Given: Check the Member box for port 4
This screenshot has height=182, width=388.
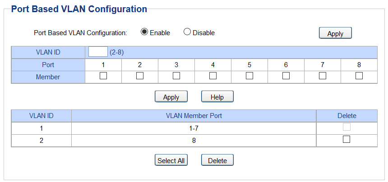Looking at the screenshot, I should pyautogui.click(x=213, y=76).
